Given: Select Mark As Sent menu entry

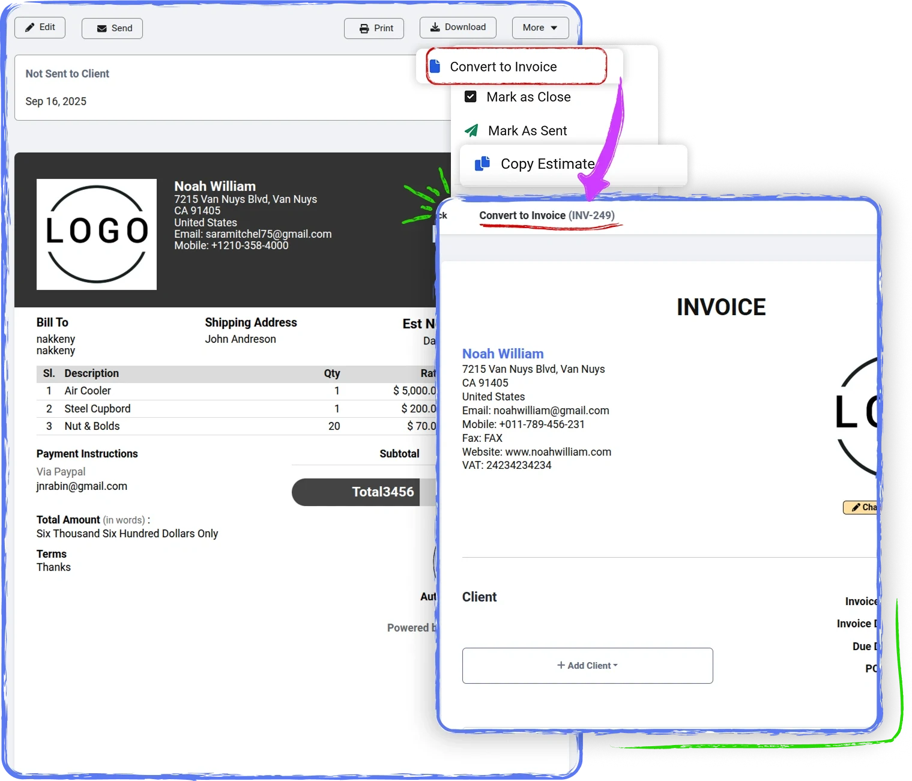Looking at the screenshot, I should click(527, 131).
